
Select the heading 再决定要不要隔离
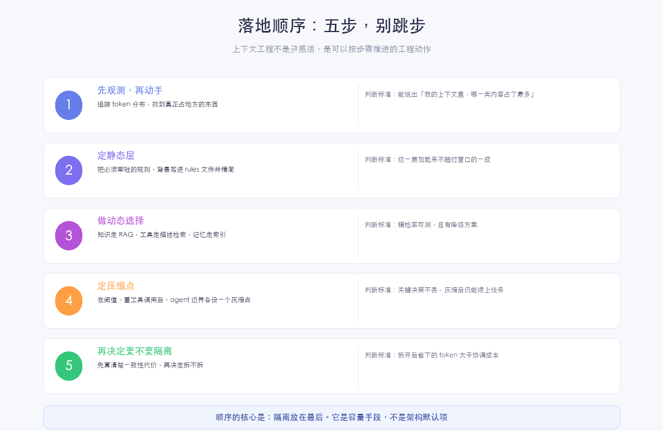click(x=135, y=351)
